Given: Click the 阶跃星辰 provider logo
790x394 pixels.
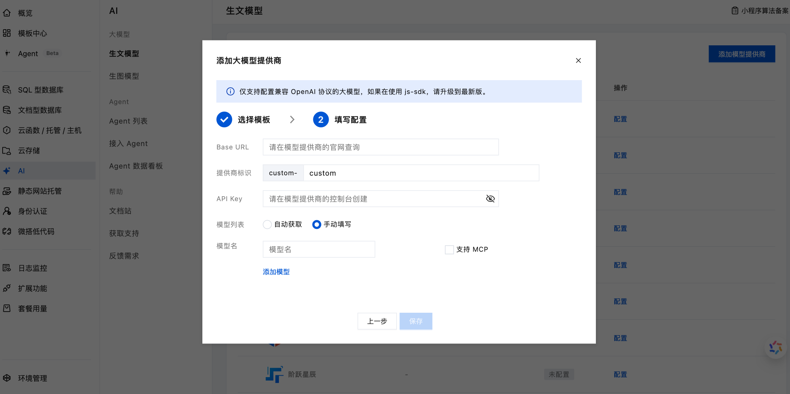Looking at the screenshot, I should (274, 374).
